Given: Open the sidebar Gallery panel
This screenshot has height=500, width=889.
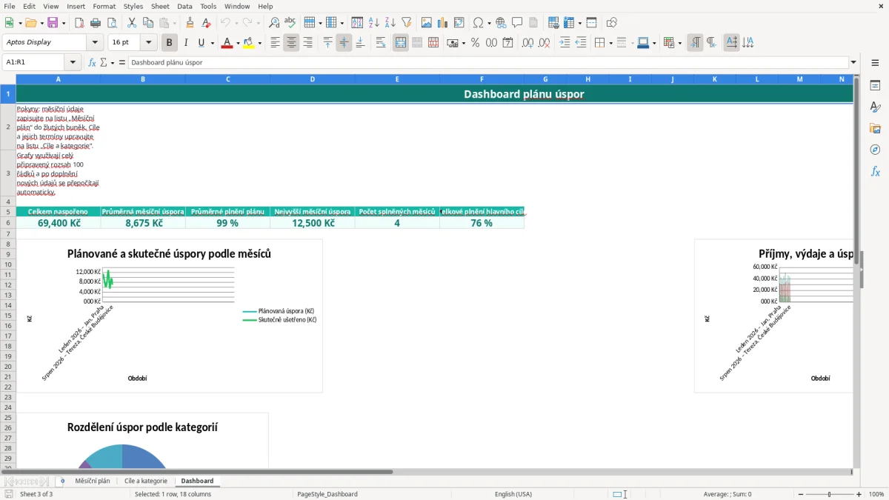Looking at the screenshot, I should (875, 128).
